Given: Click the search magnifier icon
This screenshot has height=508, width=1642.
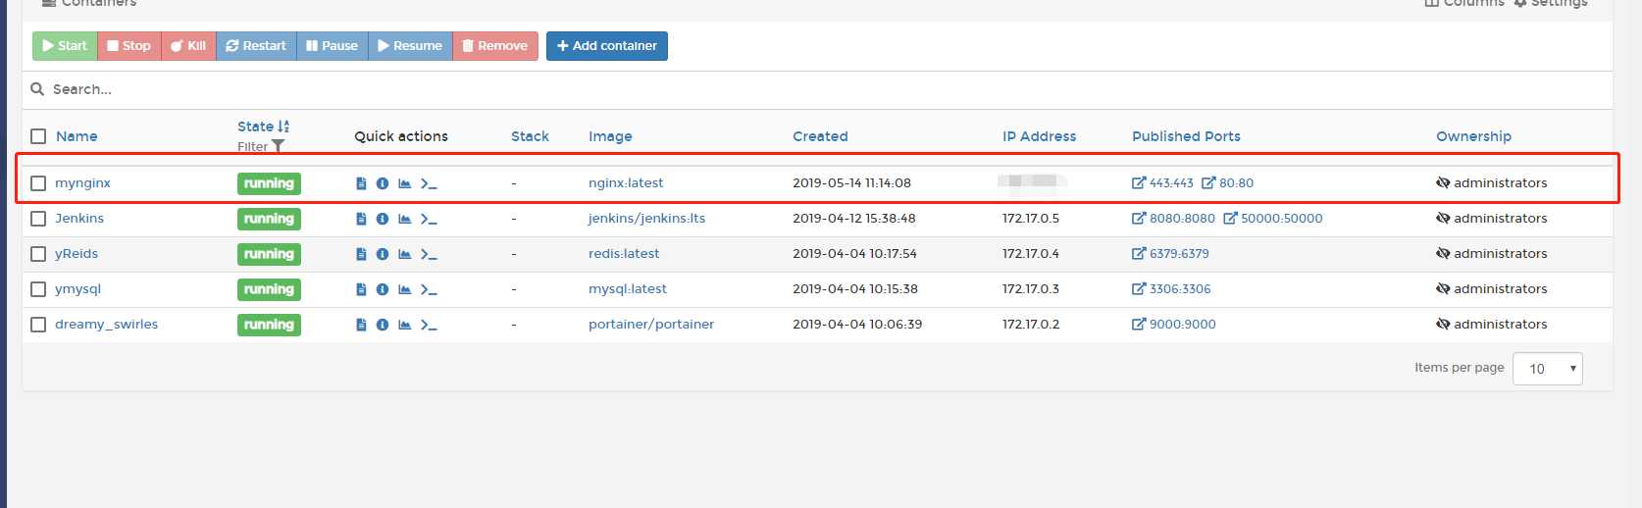Looking at the screenshot, I should [37, 89].
